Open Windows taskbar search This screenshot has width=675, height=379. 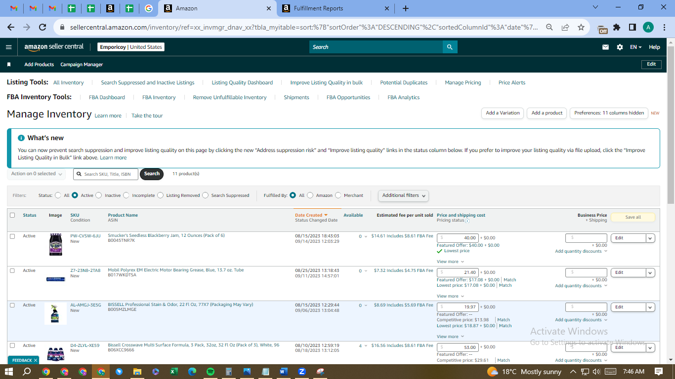[27, 372]
